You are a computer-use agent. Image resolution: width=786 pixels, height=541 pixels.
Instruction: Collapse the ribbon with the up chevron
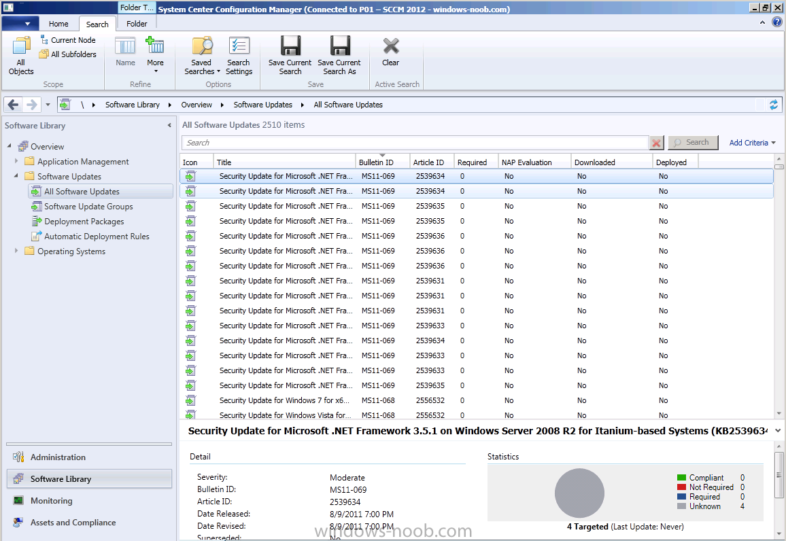[x=762, y=22]
